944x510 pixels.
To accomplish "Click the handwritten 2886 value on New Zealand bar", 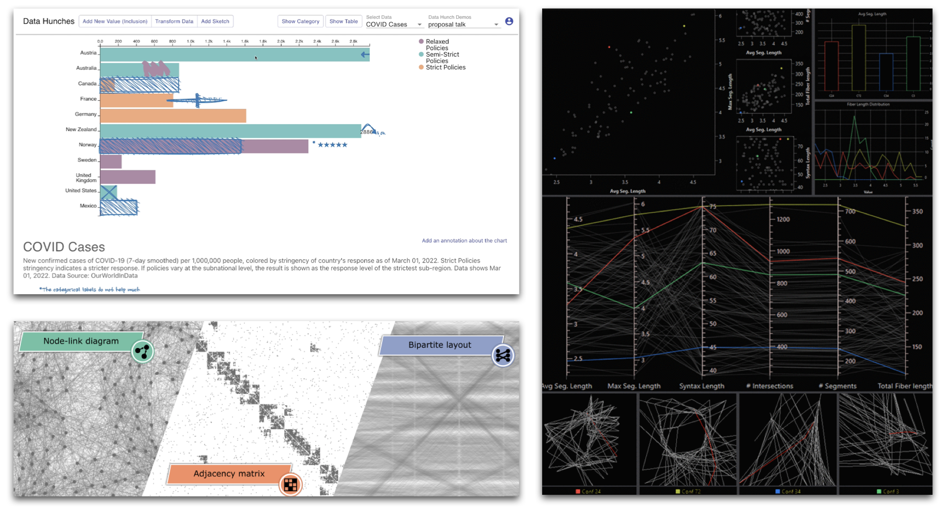I will 366,132.
